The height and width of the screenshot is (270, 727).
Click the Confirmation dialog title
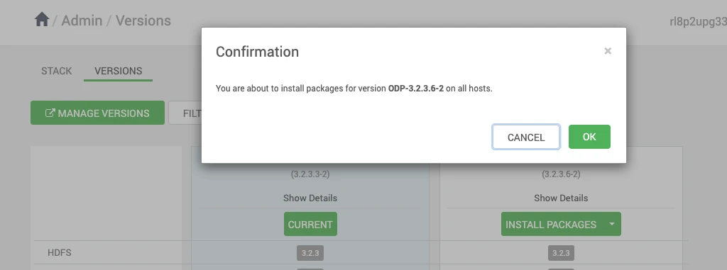pos(257,52)
